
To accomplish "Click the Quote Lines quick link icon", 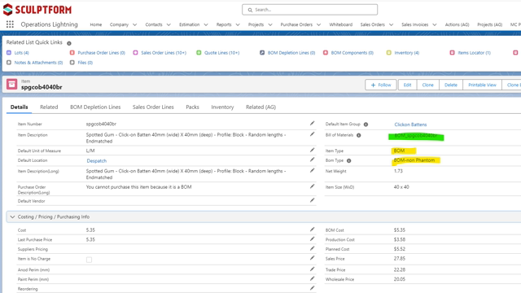I will pyautogui.click(x=199, y=52).
